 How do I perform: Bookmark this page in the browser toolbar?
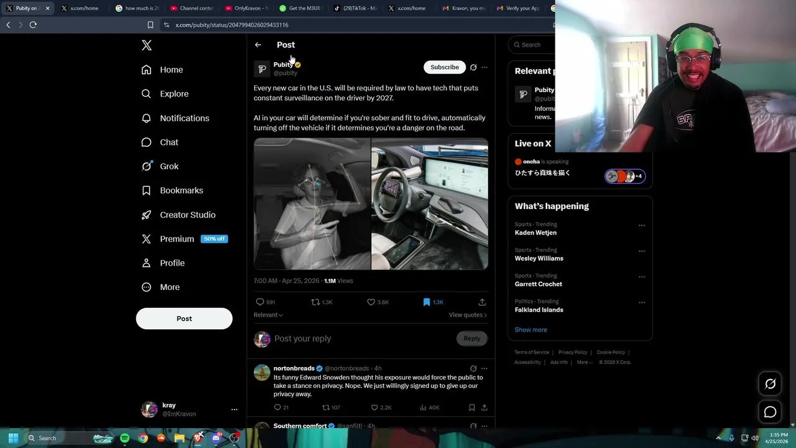(x=150, y=25)
